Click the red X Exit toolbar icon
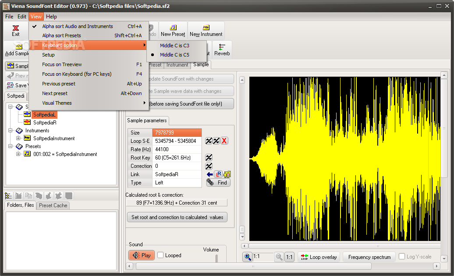454x276 pixels. click(16, 28)
